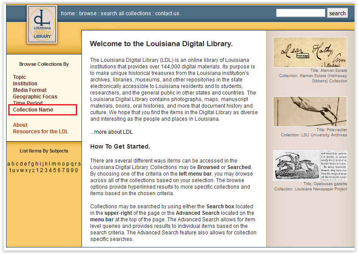The image size is (358, 254).
Task: List subjects starting with letter r
Action: click(76, 164)
